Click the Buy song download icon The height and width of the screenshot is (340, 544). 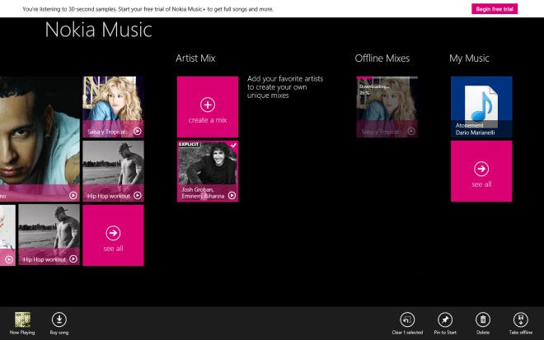pos(59,319)
